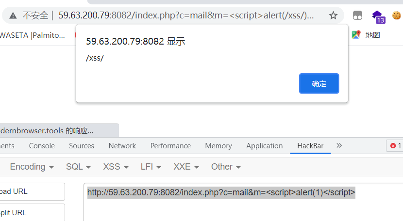Viewport: 403px width, 221px height.
Task: Click the red error count badge
Action: point(394,146)
